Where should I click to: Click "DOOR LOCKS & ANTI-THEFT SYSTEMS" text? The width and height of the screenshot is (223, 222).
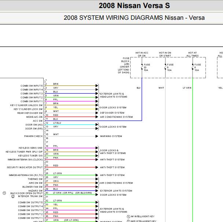pos(113,152)
